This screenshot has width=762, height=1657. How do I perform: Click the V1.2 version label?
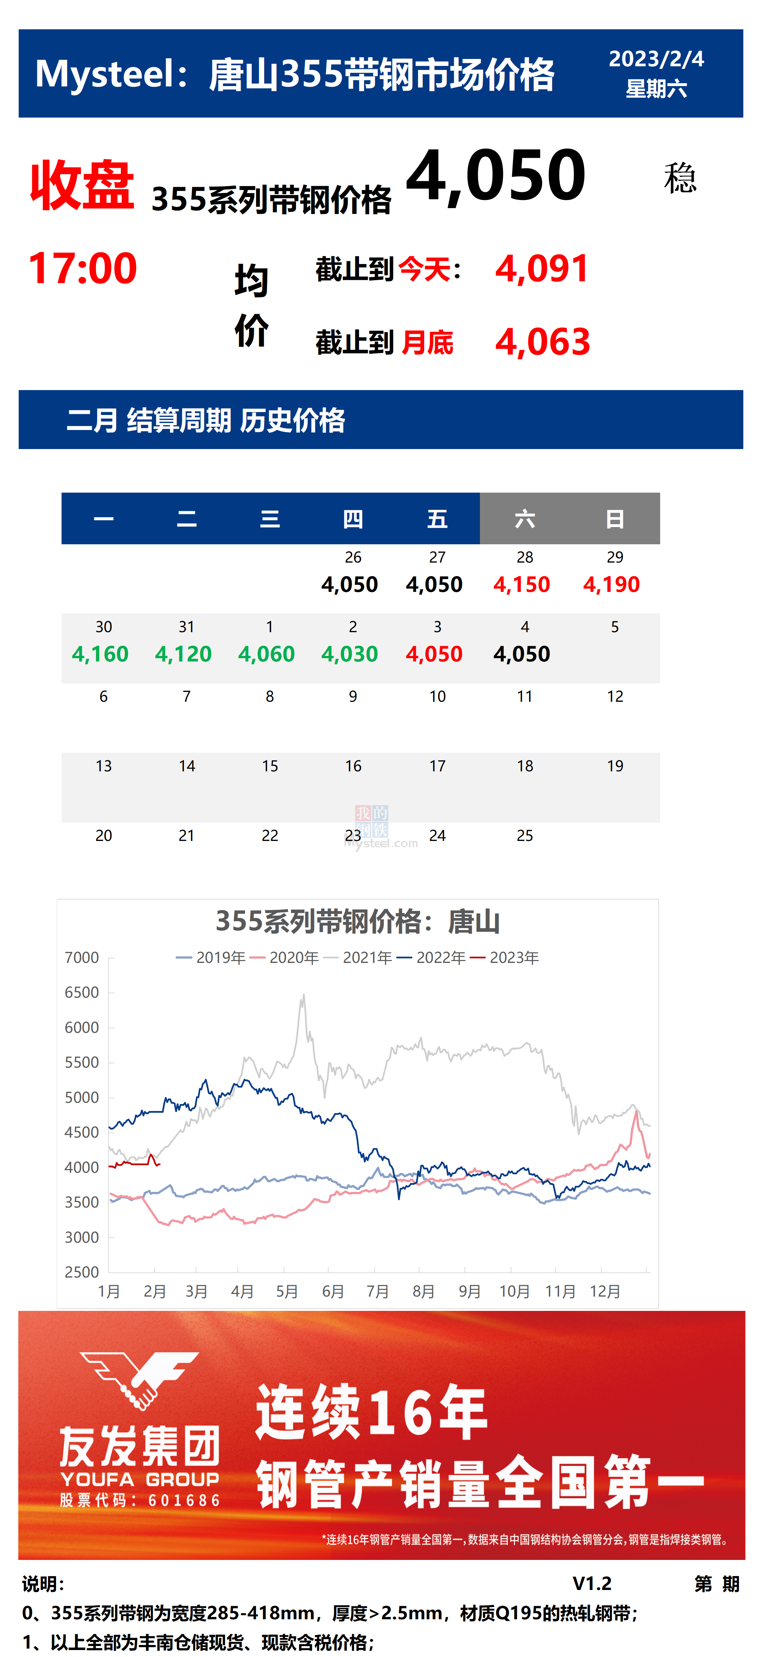pyautogui.click(x=592, y=1583)
